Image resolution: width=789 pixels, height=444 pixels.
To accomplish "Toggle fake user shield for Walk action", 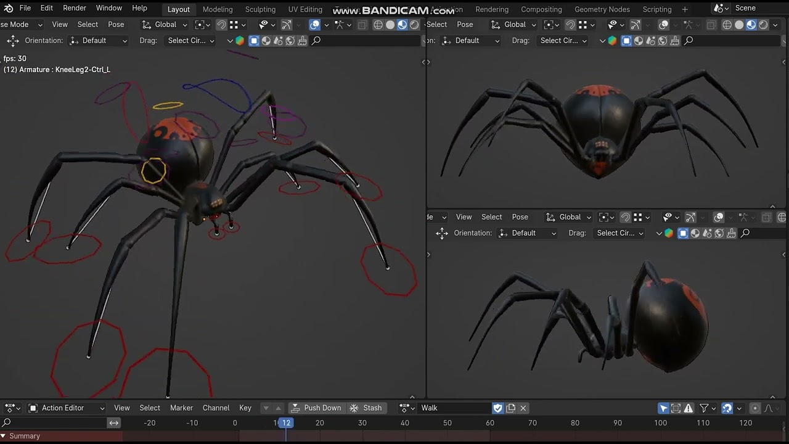I will click(x=497, y=408).
